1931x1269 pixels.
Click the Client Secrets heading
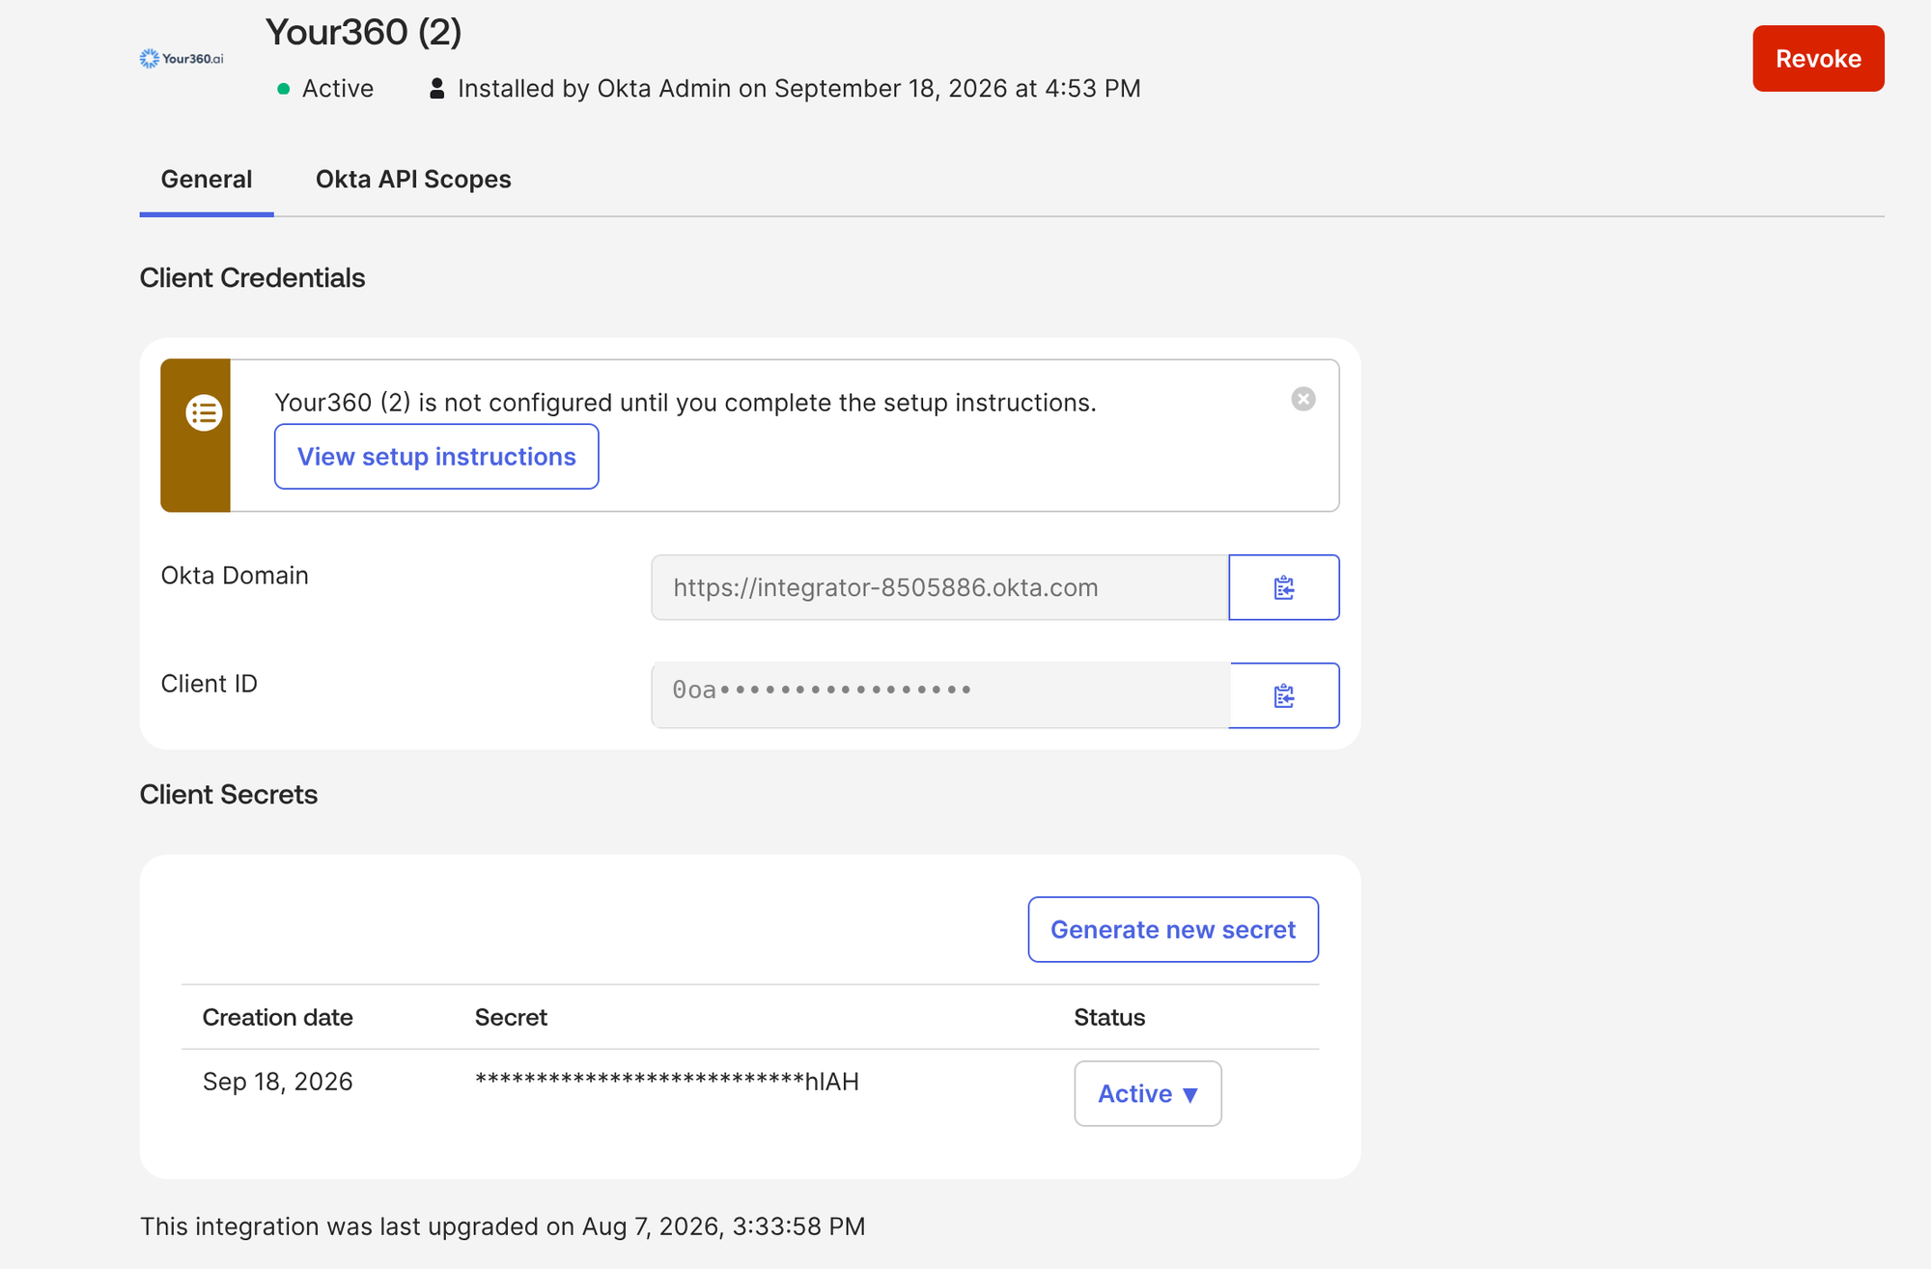coord(229,795)
